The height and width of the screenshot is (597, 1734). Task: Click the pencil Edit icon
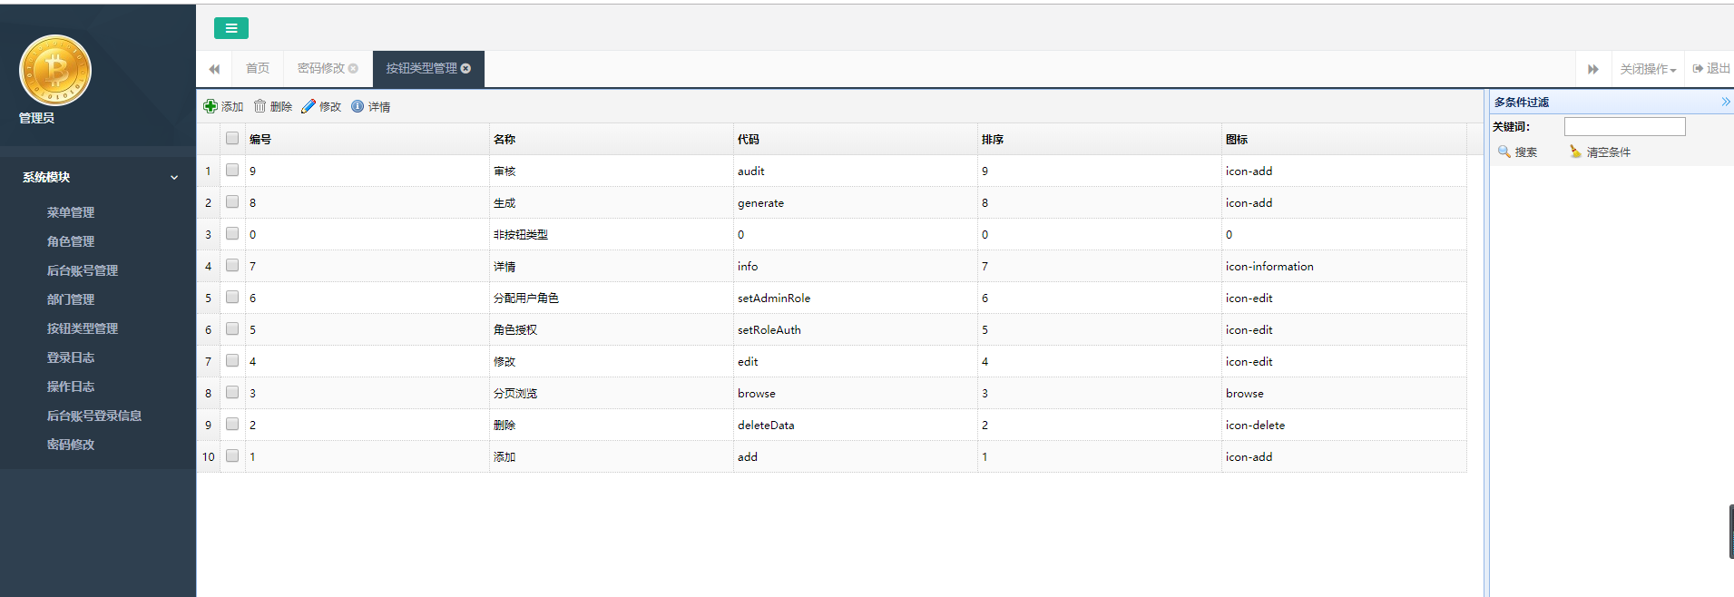(309, 106)
